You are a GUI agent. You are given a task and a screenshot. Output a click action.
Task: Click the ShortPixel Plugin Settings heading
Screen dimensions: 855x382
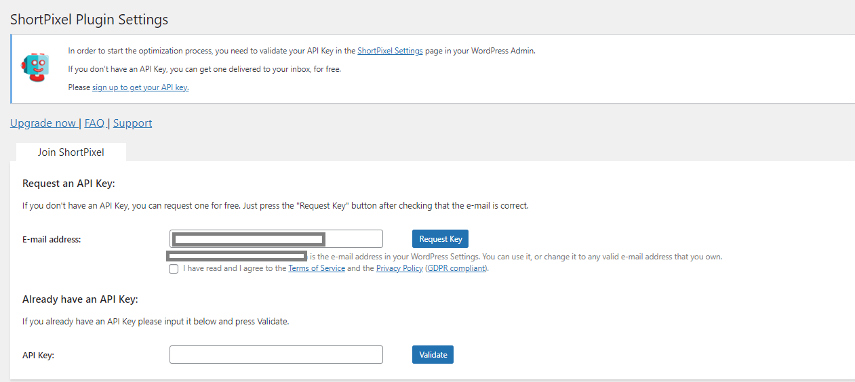click(x=89, y=20)
